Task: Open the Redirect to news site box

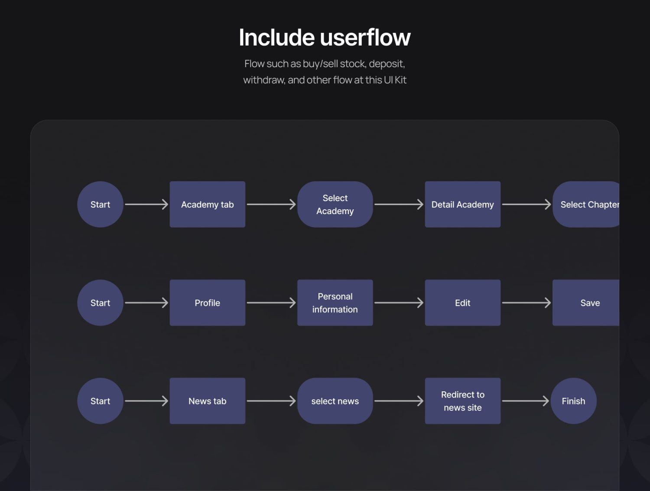Action: [x=463, y=401]
